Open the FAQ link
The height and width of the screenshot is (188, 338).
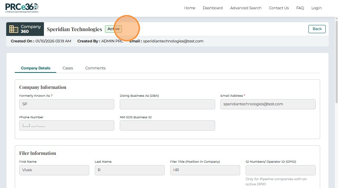(x=300, y=8)
